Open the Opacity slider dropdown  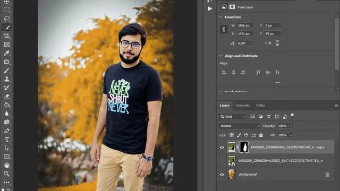tap(291, 126)
